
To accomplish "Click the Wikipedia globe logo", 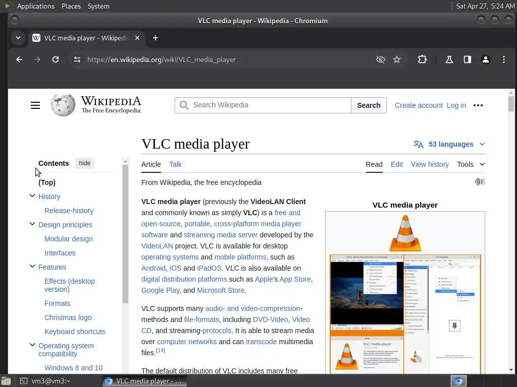I will point(63,105).
